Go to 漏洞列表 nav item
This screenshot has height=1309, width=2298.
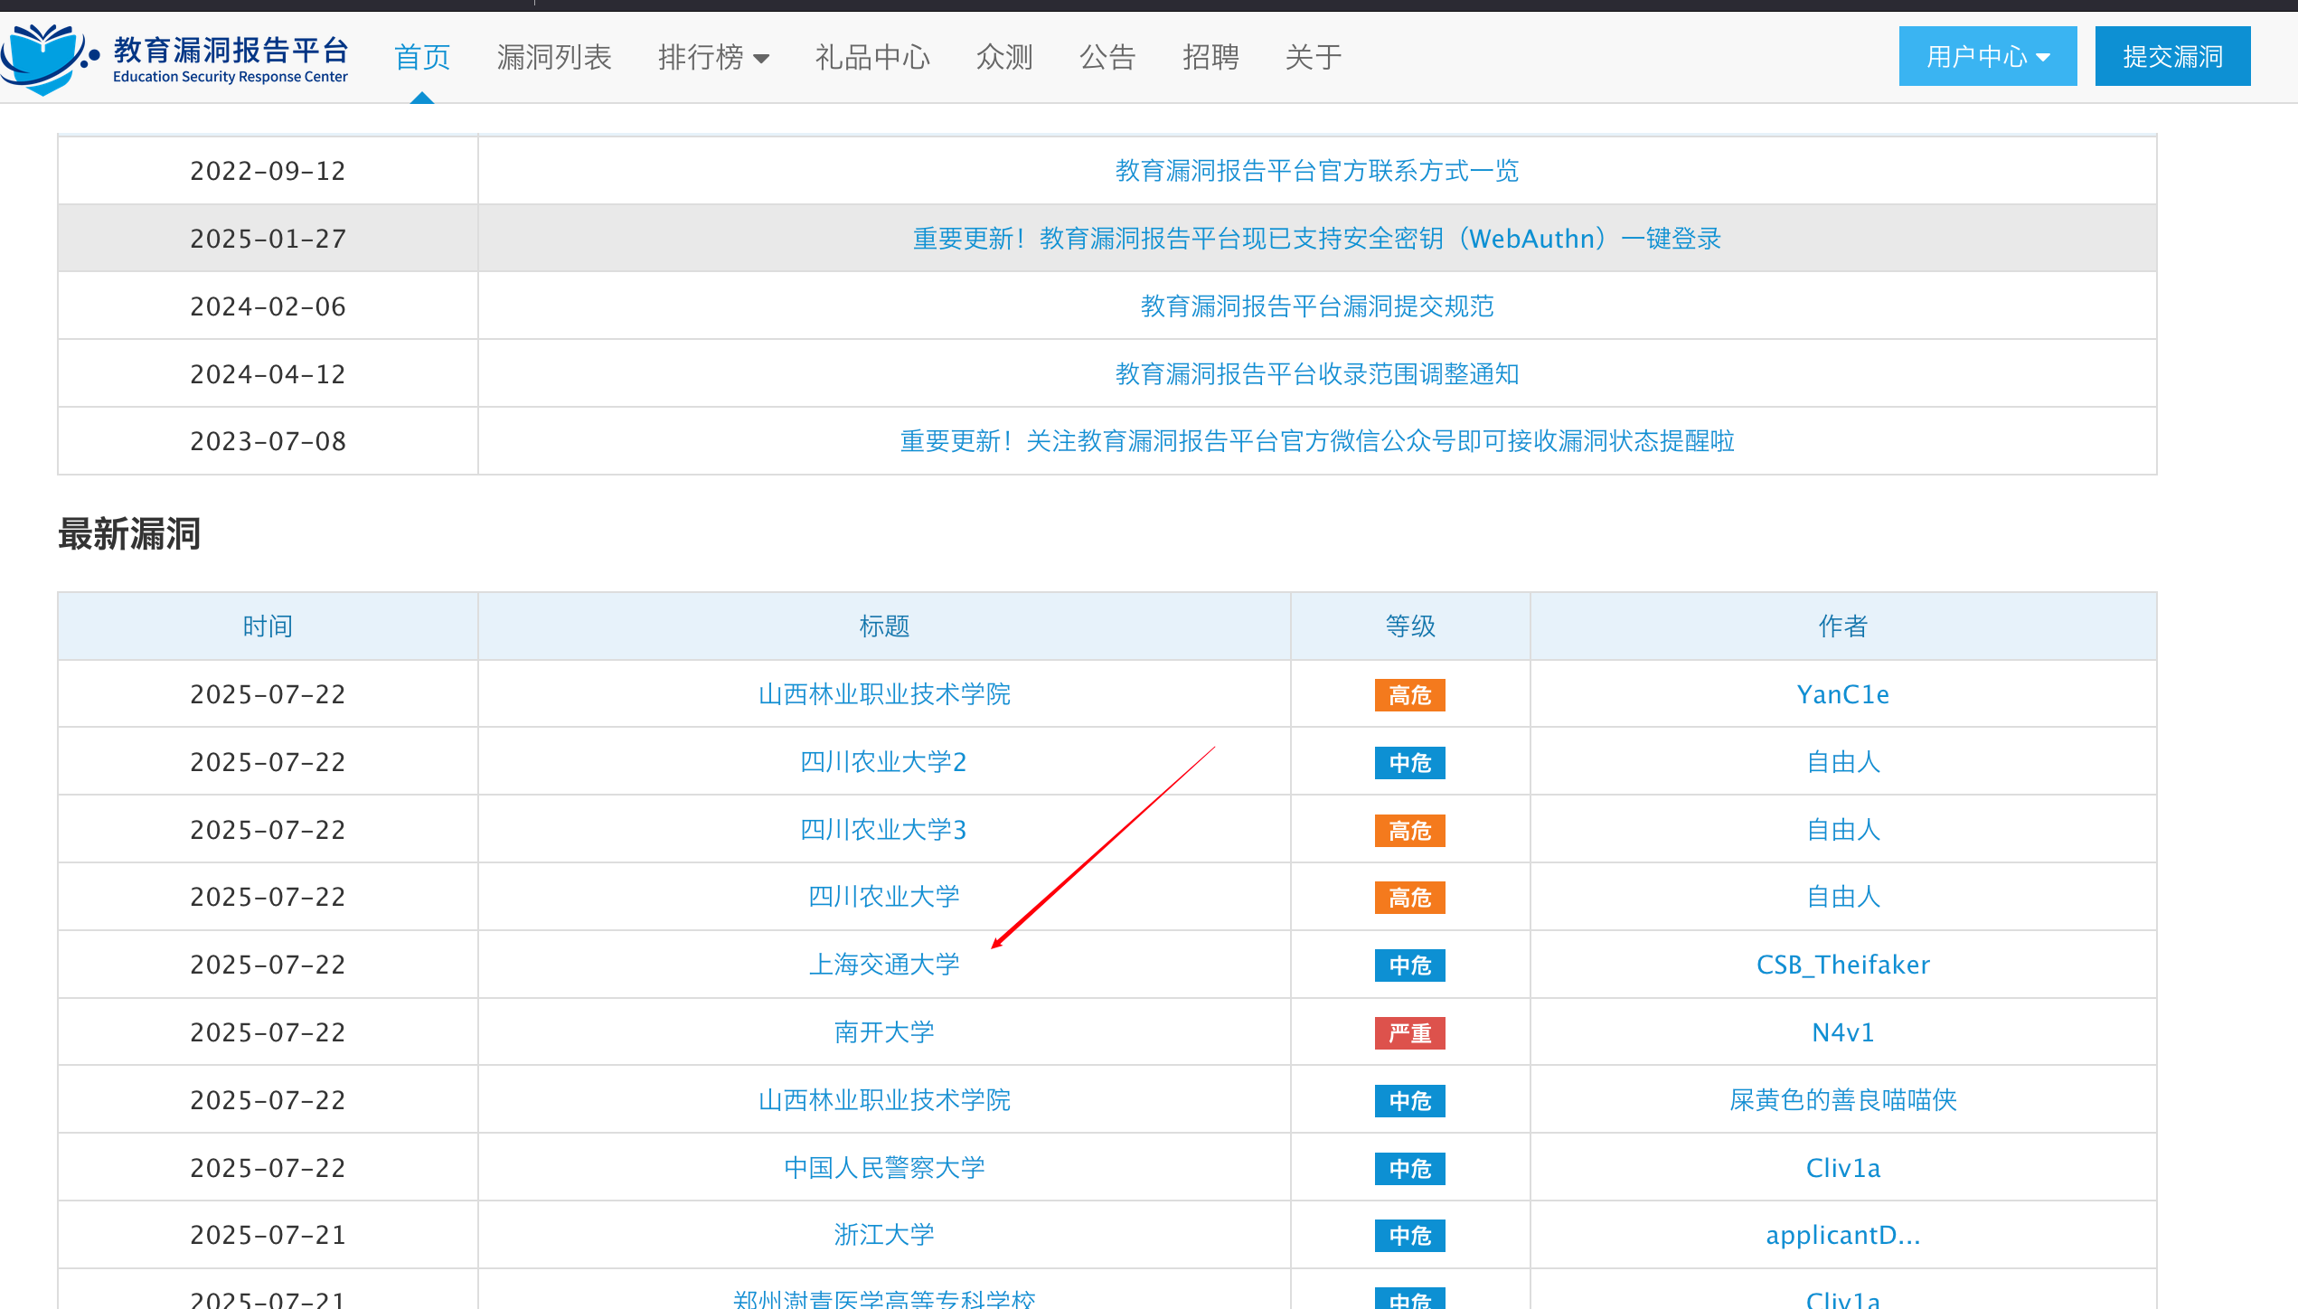click(554, 58)
